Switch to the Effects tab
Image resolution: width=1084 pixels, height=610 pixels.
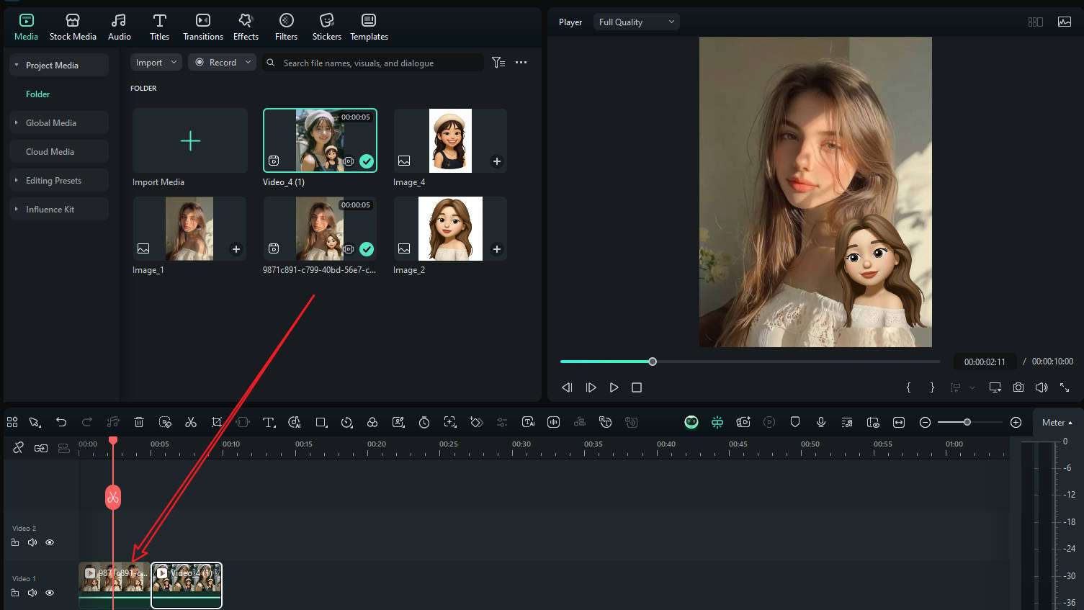(246, 27)
